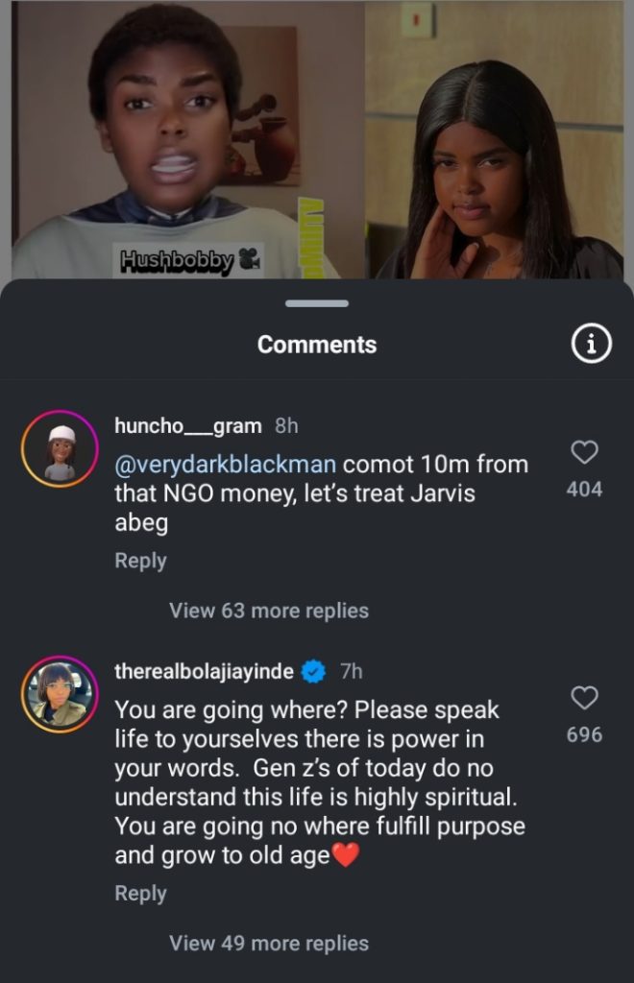Tap the 696 likes count
The height and width of the screenshot is (983, 634).
click(584, 735)
